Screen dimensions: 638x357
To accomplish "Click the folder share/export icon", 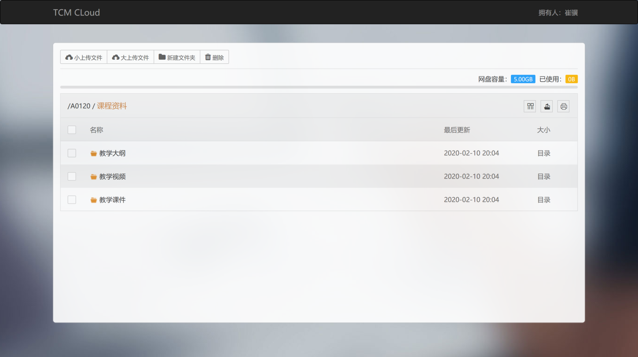I will pyautogui.click(x=546, y=106).
